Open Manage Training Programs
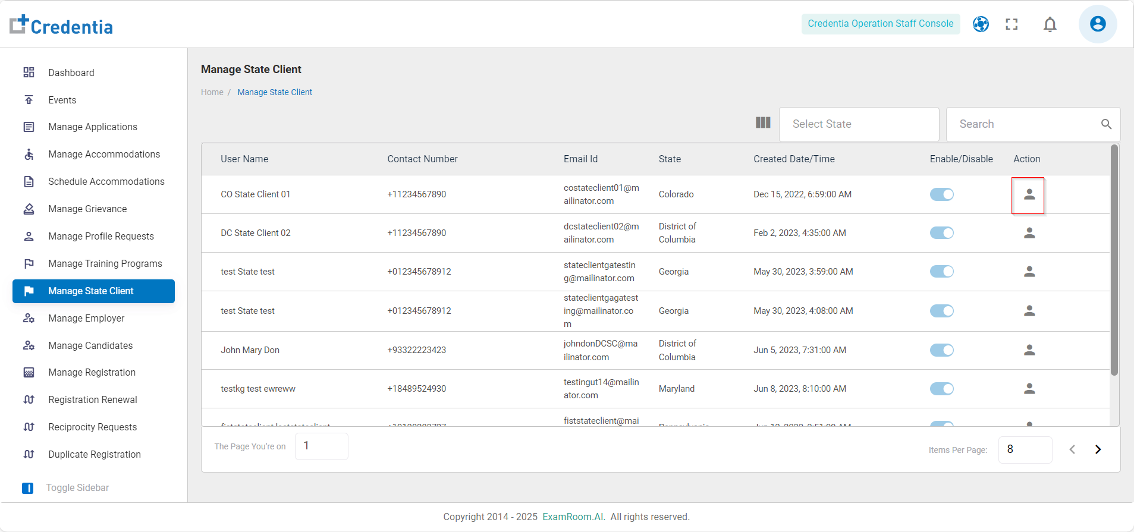1134x532 pixels. pos(93,263)
